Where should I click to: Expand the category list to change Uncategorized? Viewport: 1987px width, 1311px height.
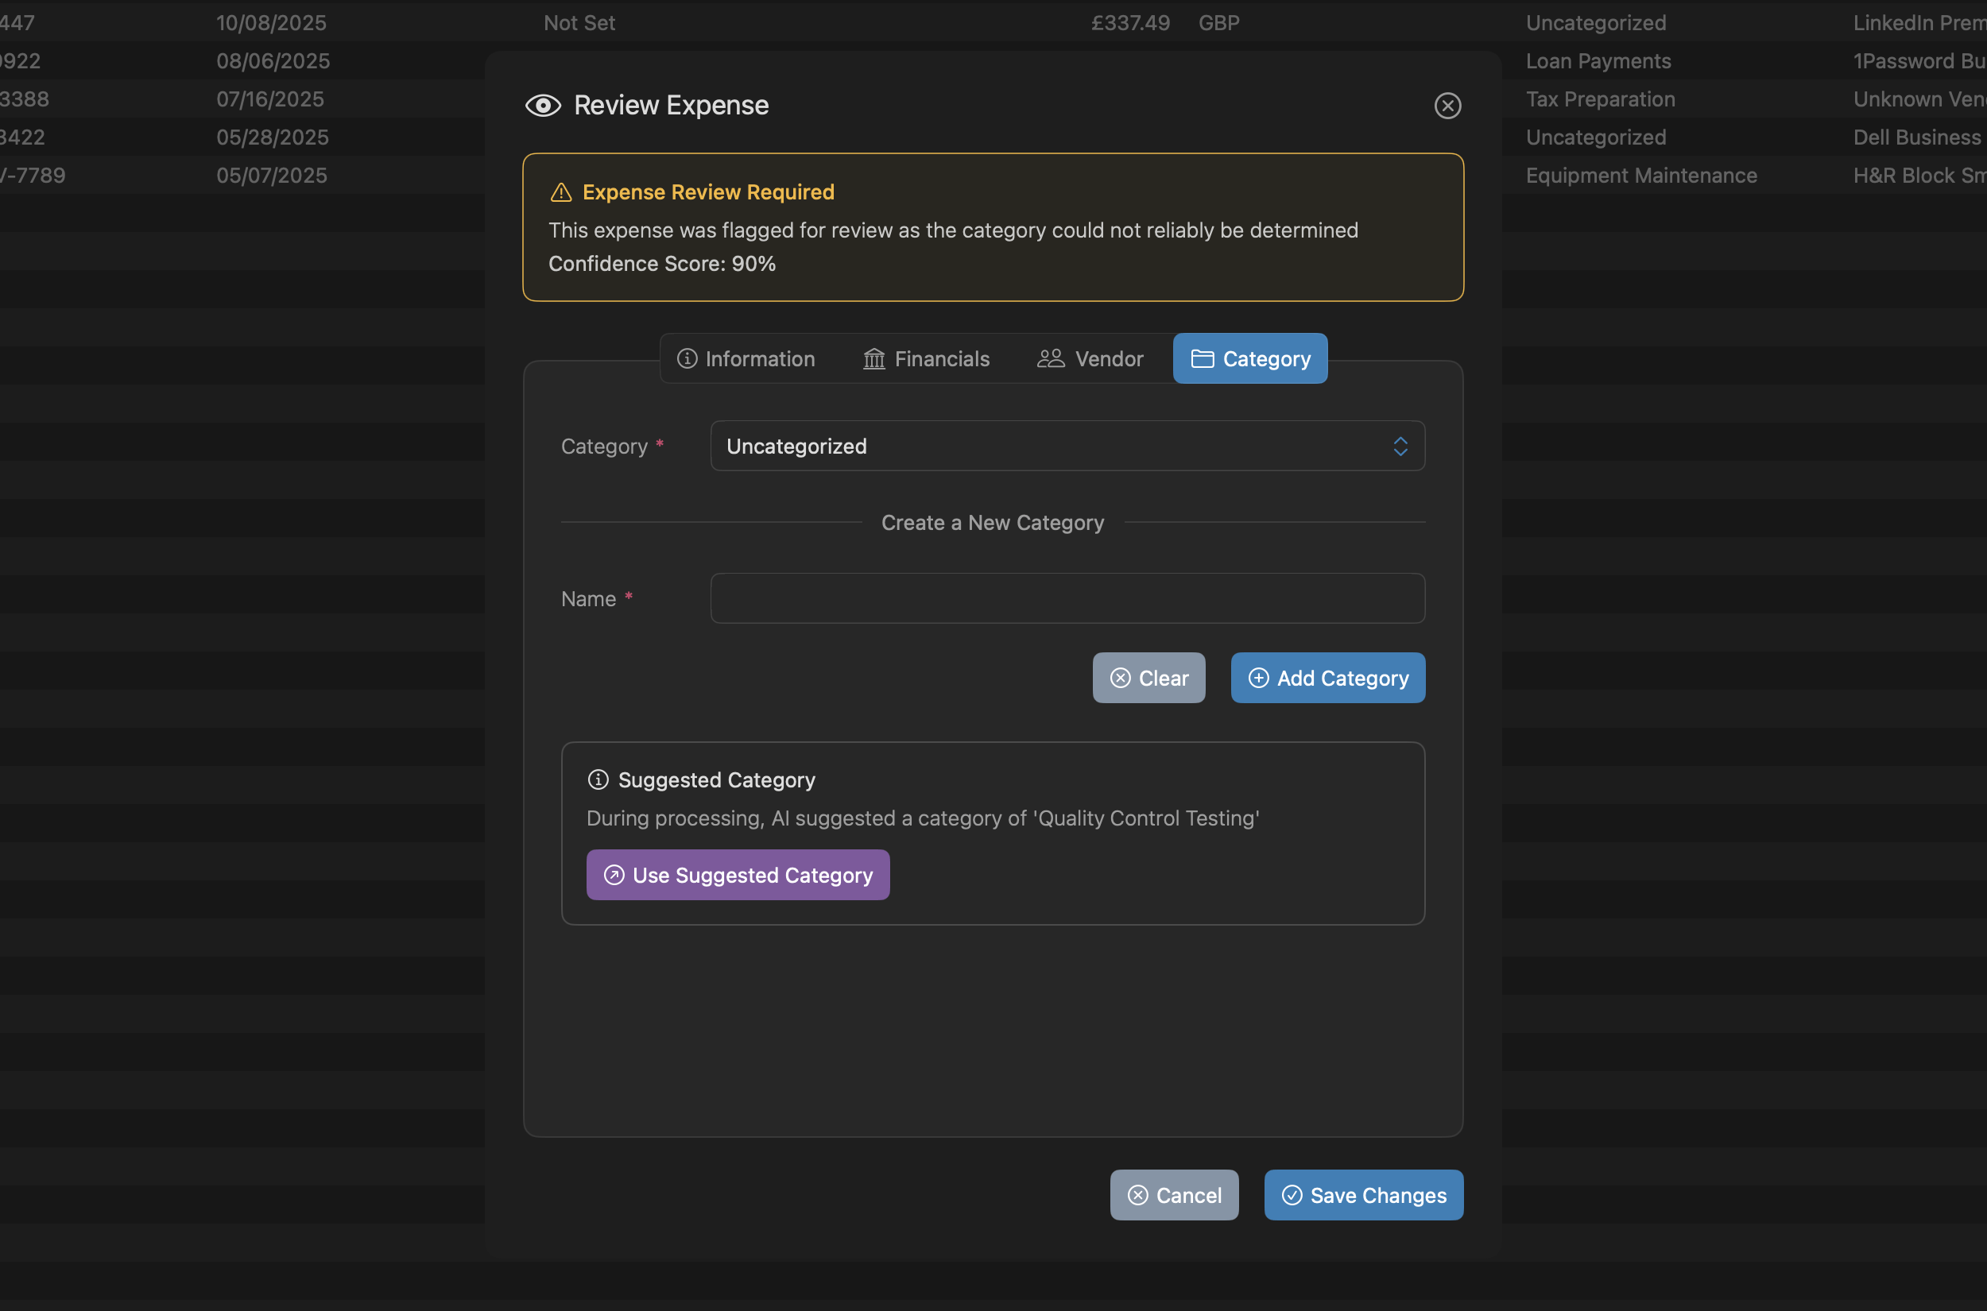pos(1065,446)
